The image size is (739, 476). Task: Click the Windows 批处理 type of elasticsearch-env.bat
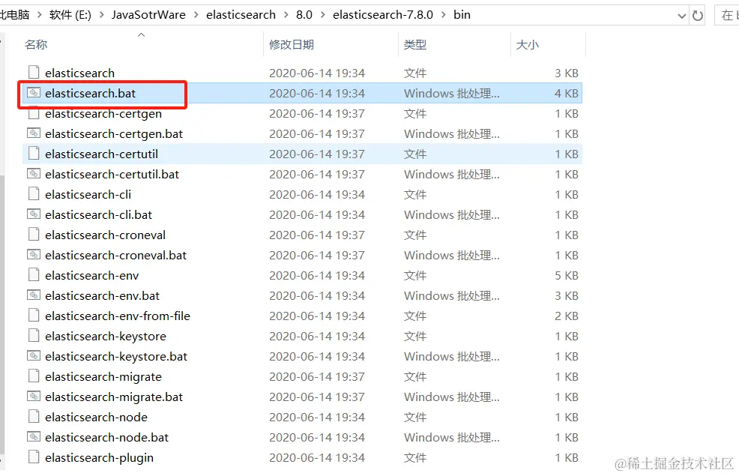point(451,296)
